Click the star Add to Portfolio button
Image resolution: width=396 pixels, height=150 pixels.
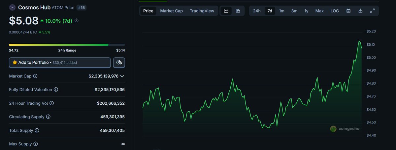[x=60, y=62]
